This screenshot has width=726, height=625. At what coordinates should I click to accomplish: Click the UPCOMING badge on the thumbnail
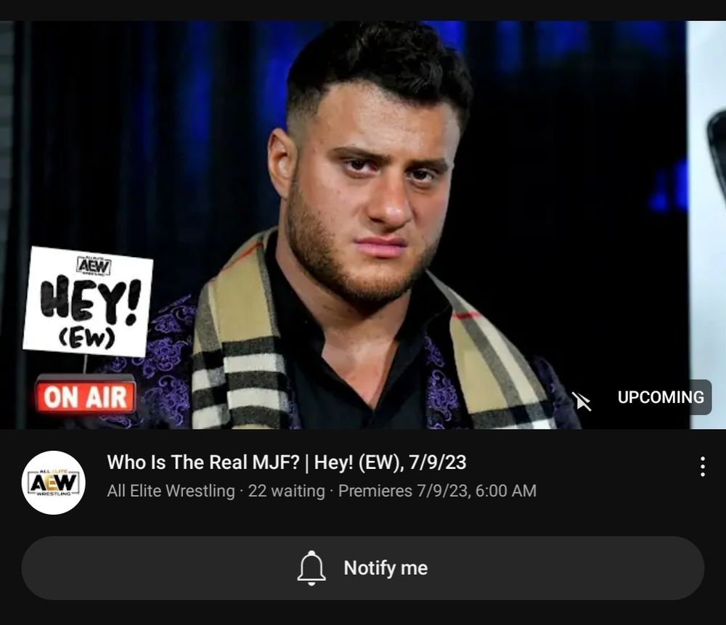tap(661, 397)
